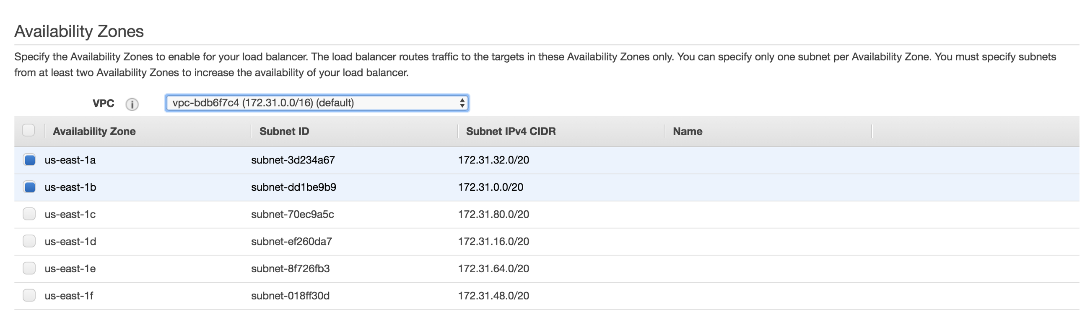Screen dimensions: 1090x322
Task: Click the Subnet IPv4 CIDR column header
Action: point(510,131)
